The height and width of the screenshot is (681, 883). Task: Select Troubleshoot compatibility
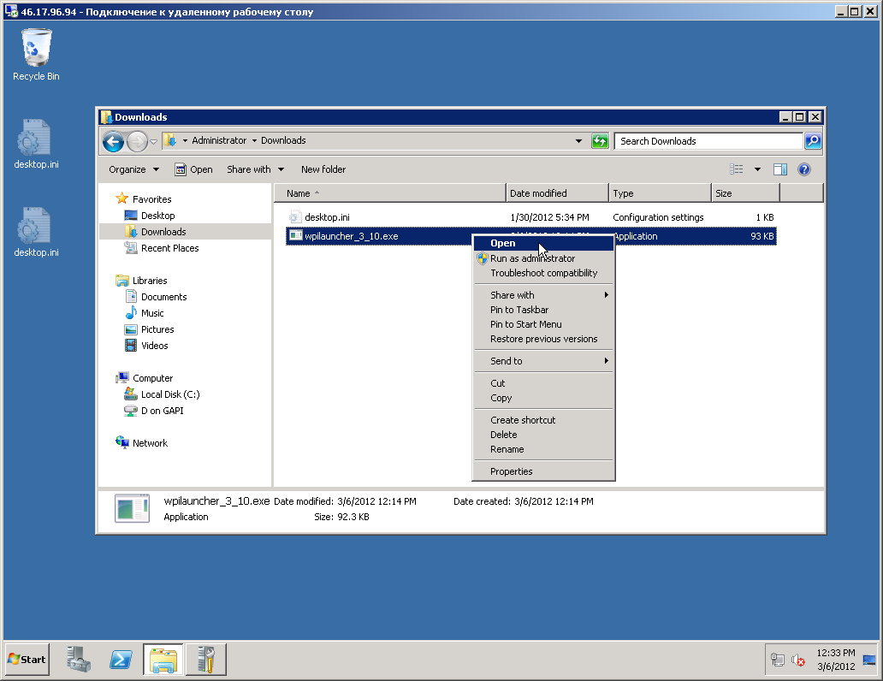543,273
